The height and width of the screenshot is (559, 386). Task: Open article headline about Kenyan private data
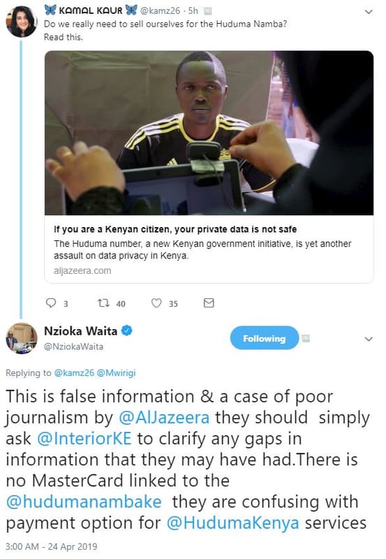175,229
